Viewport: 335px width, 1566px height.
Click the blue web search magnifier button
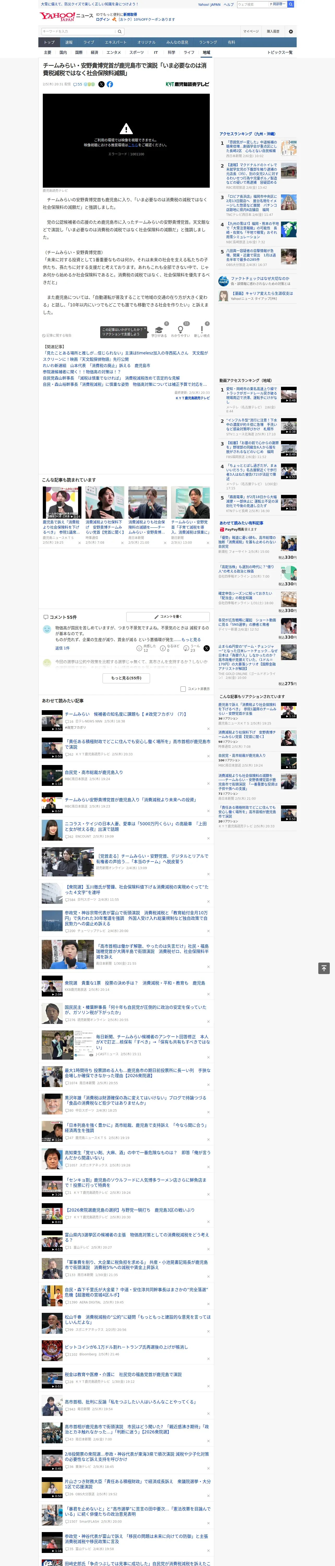[291, 4]
